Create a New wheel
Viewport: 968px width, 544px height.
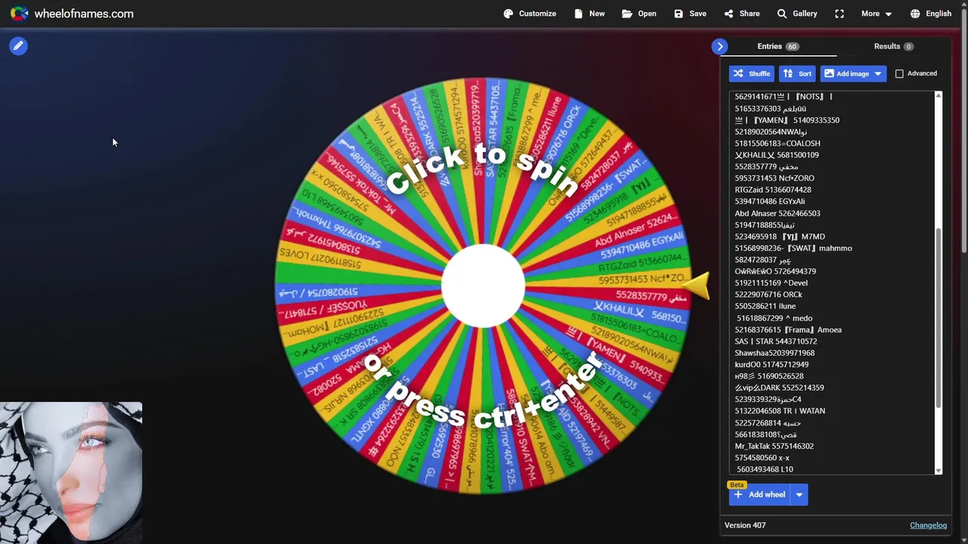click(x=589, y=14)
